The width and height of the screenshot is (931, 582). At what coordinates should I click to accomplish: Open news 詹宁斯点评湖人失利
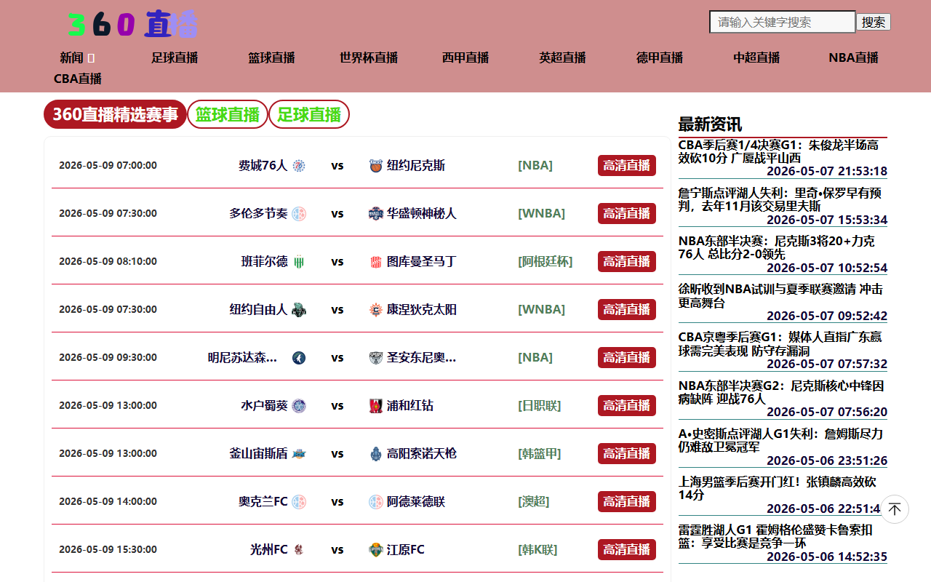(x=780, y=199)
